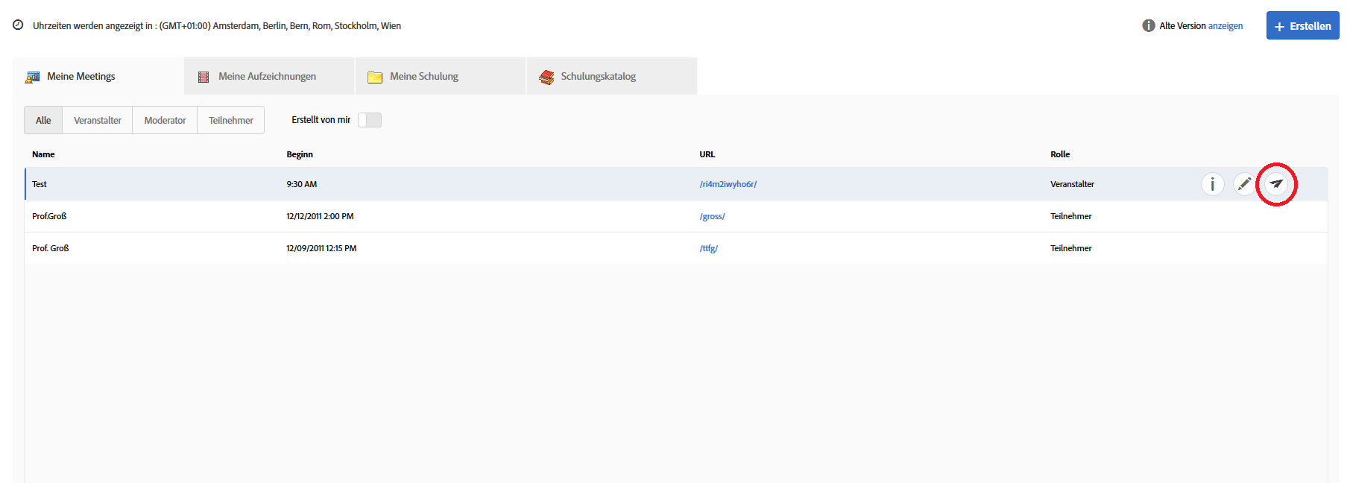Screen dimensions: 1350x483
Task: Click the blue Erstellen button
Action: pyautogui.click(x=1302, y=25)
